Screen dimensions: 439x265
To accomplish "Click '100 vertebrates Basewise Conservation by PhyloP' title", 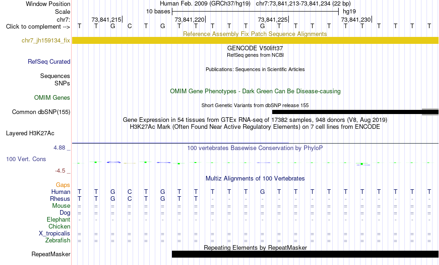I will pyautogui.click(x=255, y=148).
